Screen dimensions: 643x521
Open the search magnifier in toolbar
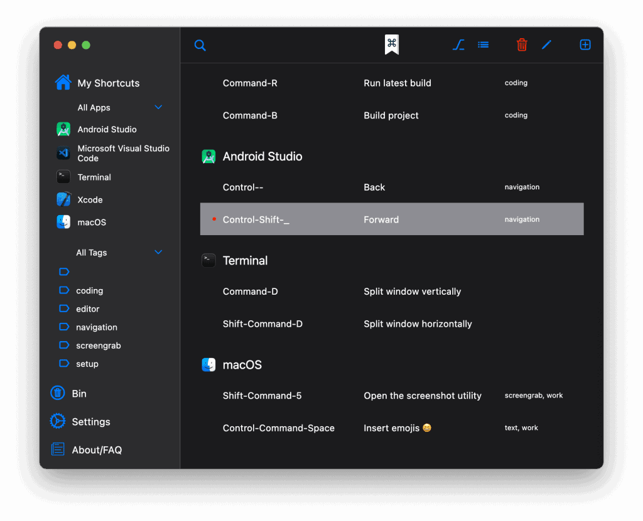200,45
